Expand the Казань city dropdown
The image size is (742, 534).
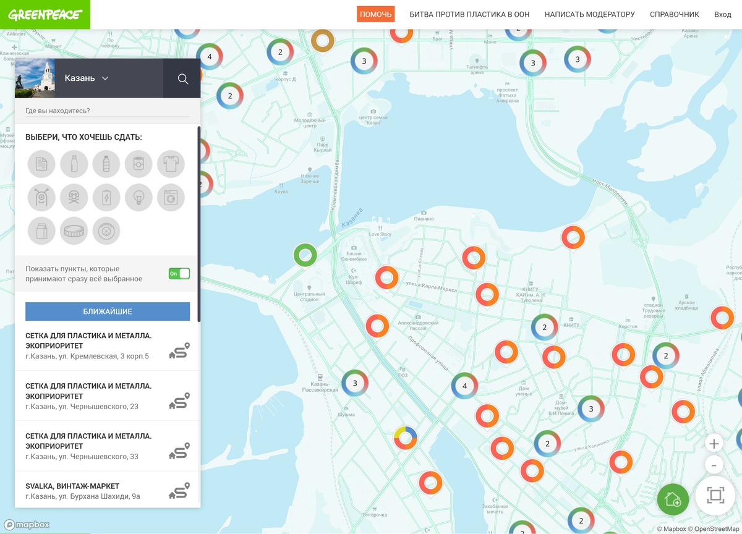87,78
